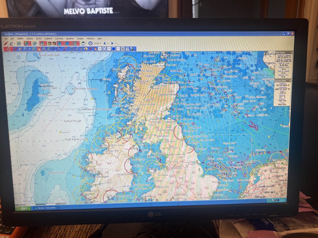Expand the 17:03 time dropdown
The image size is (318, 238).
point(100,43)
